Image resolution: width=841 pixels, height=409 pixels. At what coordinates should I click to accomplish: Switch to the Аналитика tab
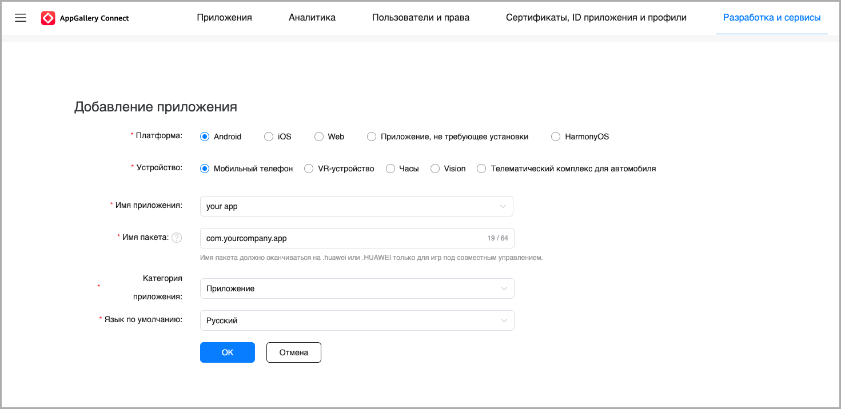(x=312, y=18)
